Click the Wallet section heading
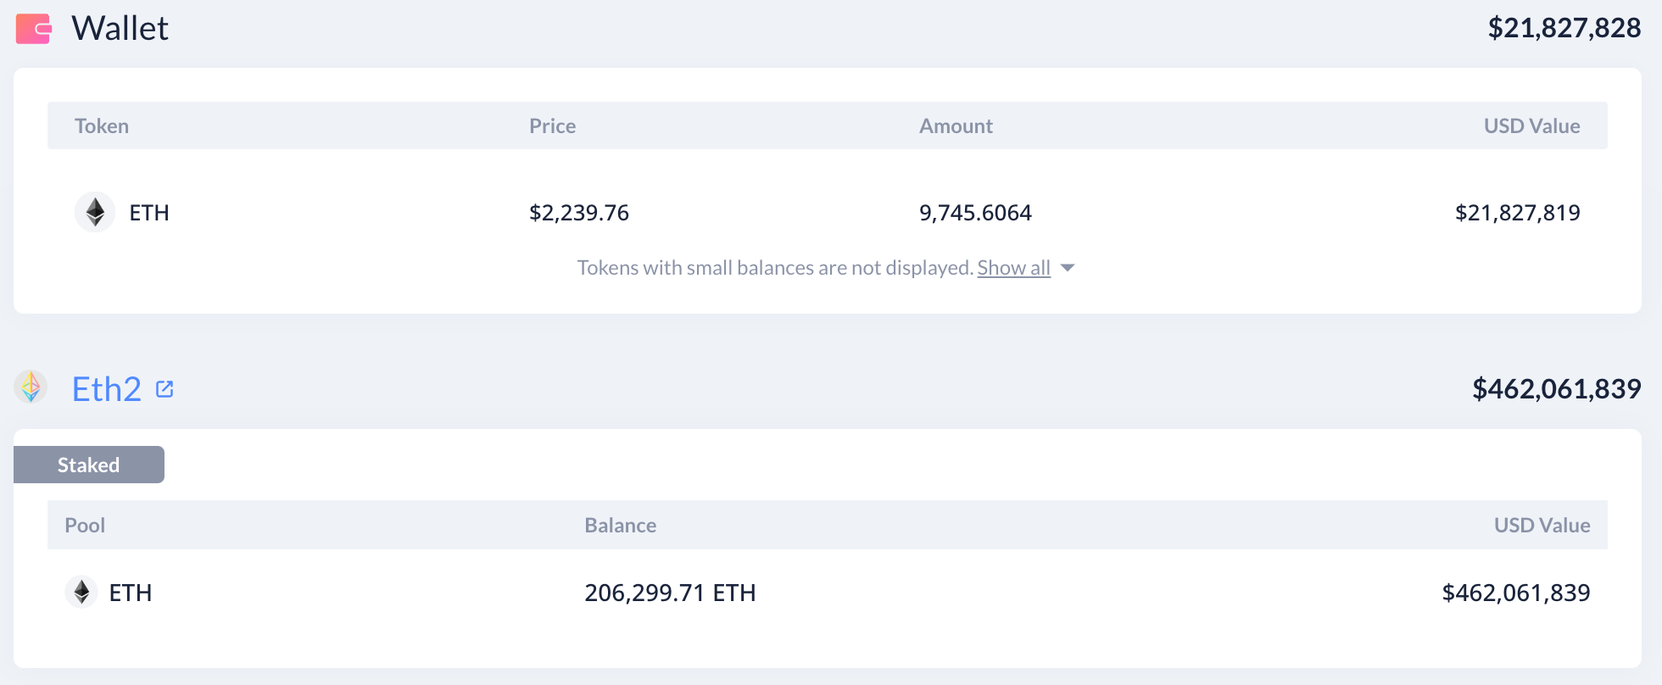The width and height of the screenshot is (1662, 685). (120, 29)
